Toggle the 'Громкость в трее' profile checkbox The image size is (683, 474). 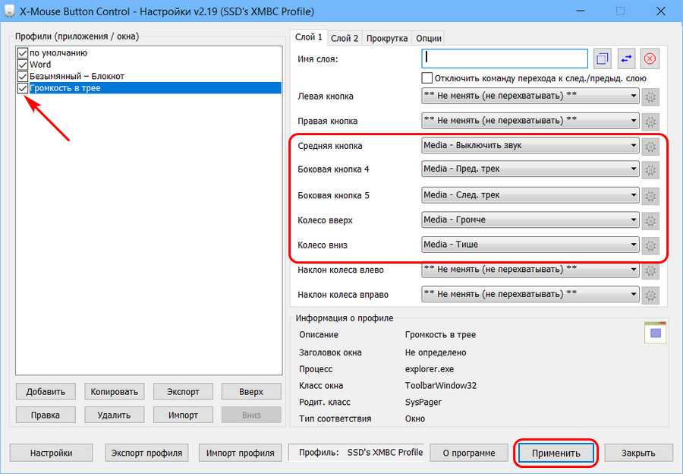click(x=22, y=88)
